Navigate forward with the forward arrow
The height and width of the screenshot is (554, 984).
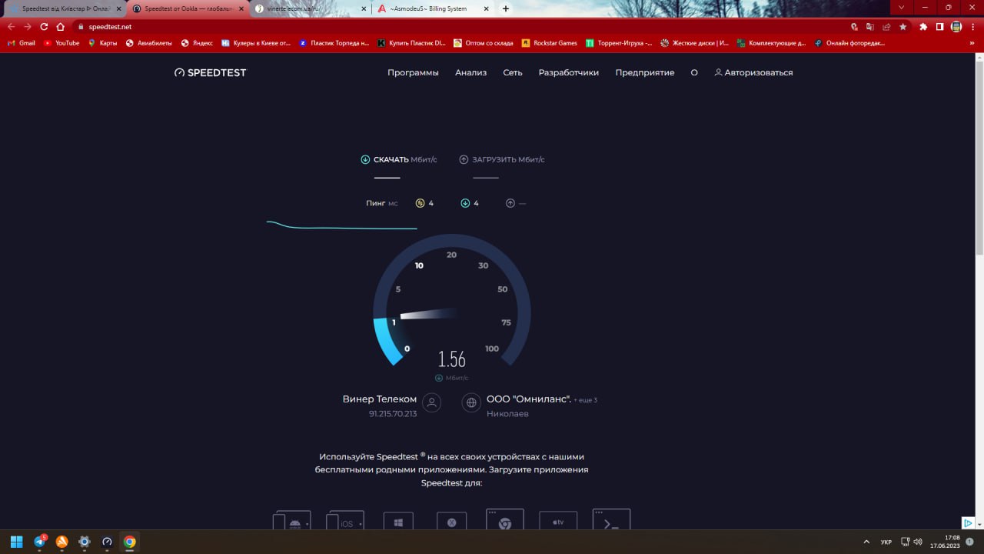[27, 26]
